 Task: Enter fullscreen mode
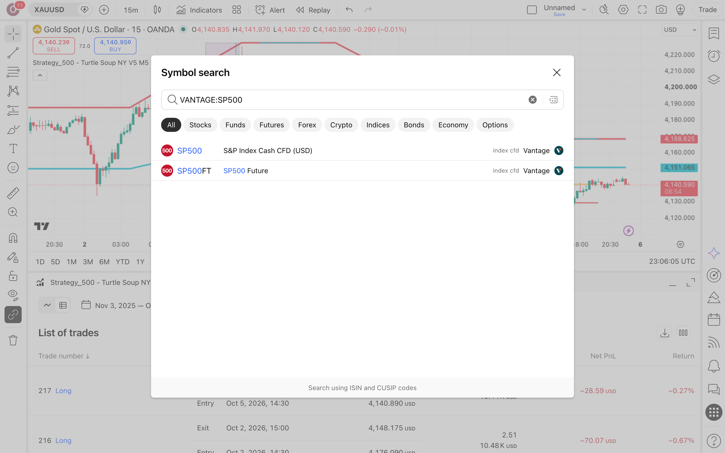tap(642, 10)
